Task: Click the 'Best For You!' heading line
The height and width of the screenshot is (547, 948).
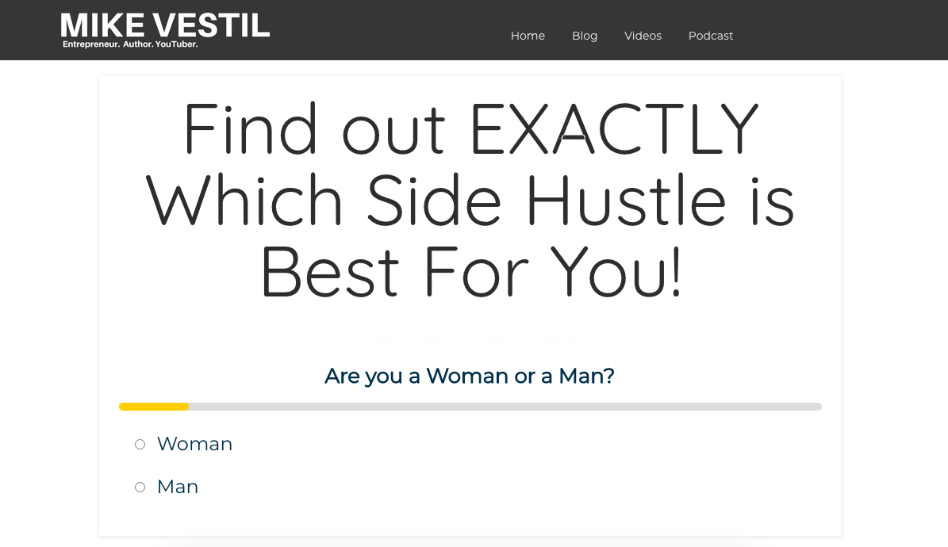Action: point(471,271)
